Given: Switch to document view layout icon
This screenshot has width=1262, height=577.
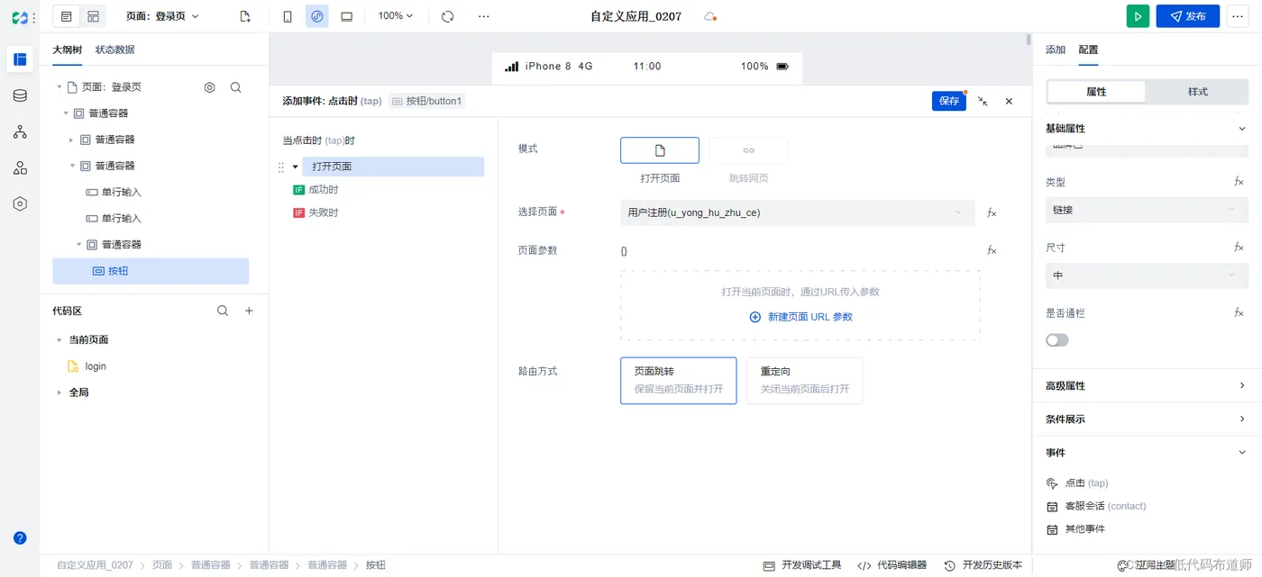Looking at the screenshot, I should 67,16.
